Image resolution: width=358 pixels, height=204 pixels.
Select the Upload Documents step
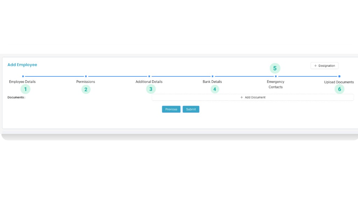pos(339,82)
